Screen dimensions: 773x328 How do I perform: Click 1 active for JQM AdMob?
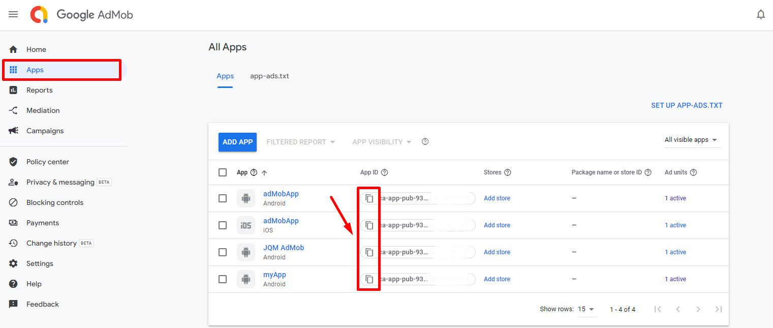point(675,252)
